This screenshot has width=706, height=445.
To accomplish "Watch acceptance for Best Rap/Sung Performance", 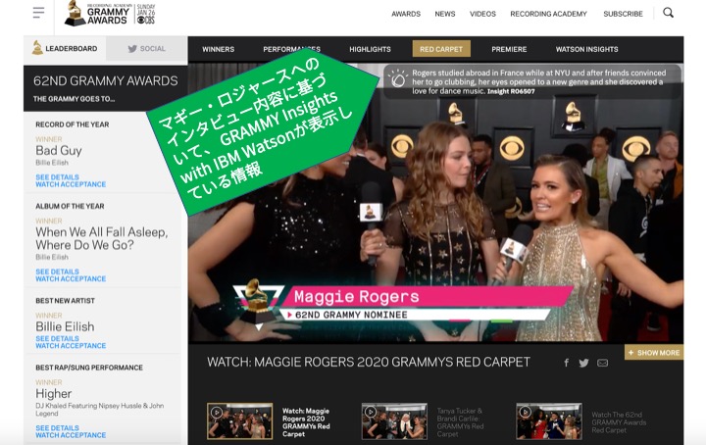I will (x=71, y=435).
